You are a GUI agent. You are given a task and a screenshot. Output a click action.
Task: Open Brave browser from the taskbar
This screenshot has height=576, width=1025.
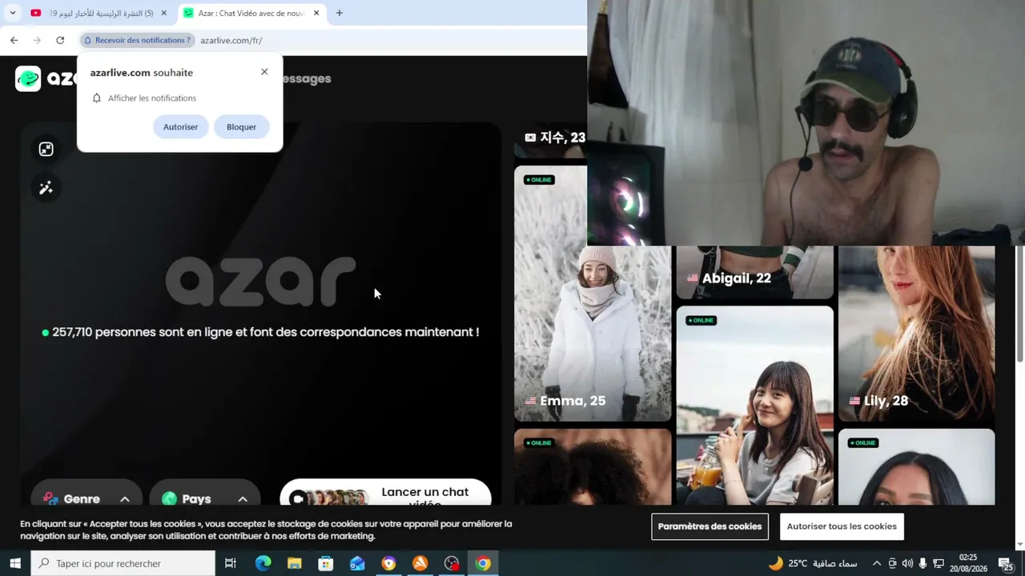pos(388,563)
